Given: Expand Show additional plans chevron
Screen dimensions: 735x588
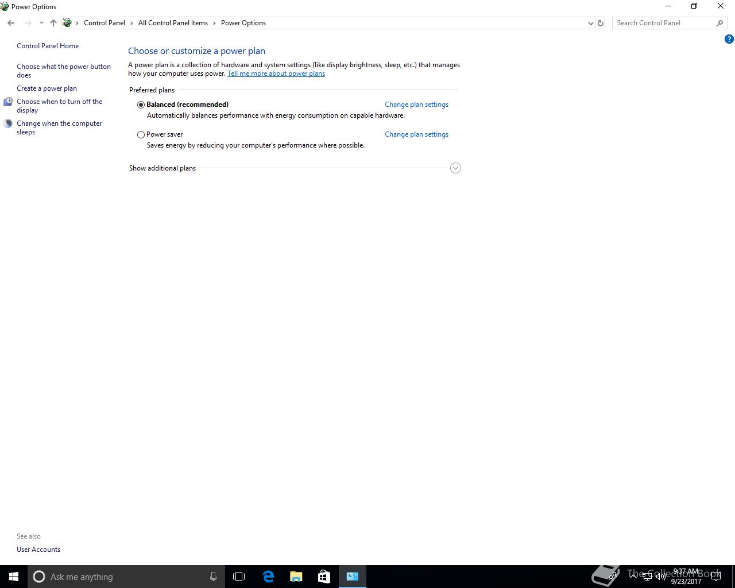Looking at the screenshot, I should coord(455,168).
